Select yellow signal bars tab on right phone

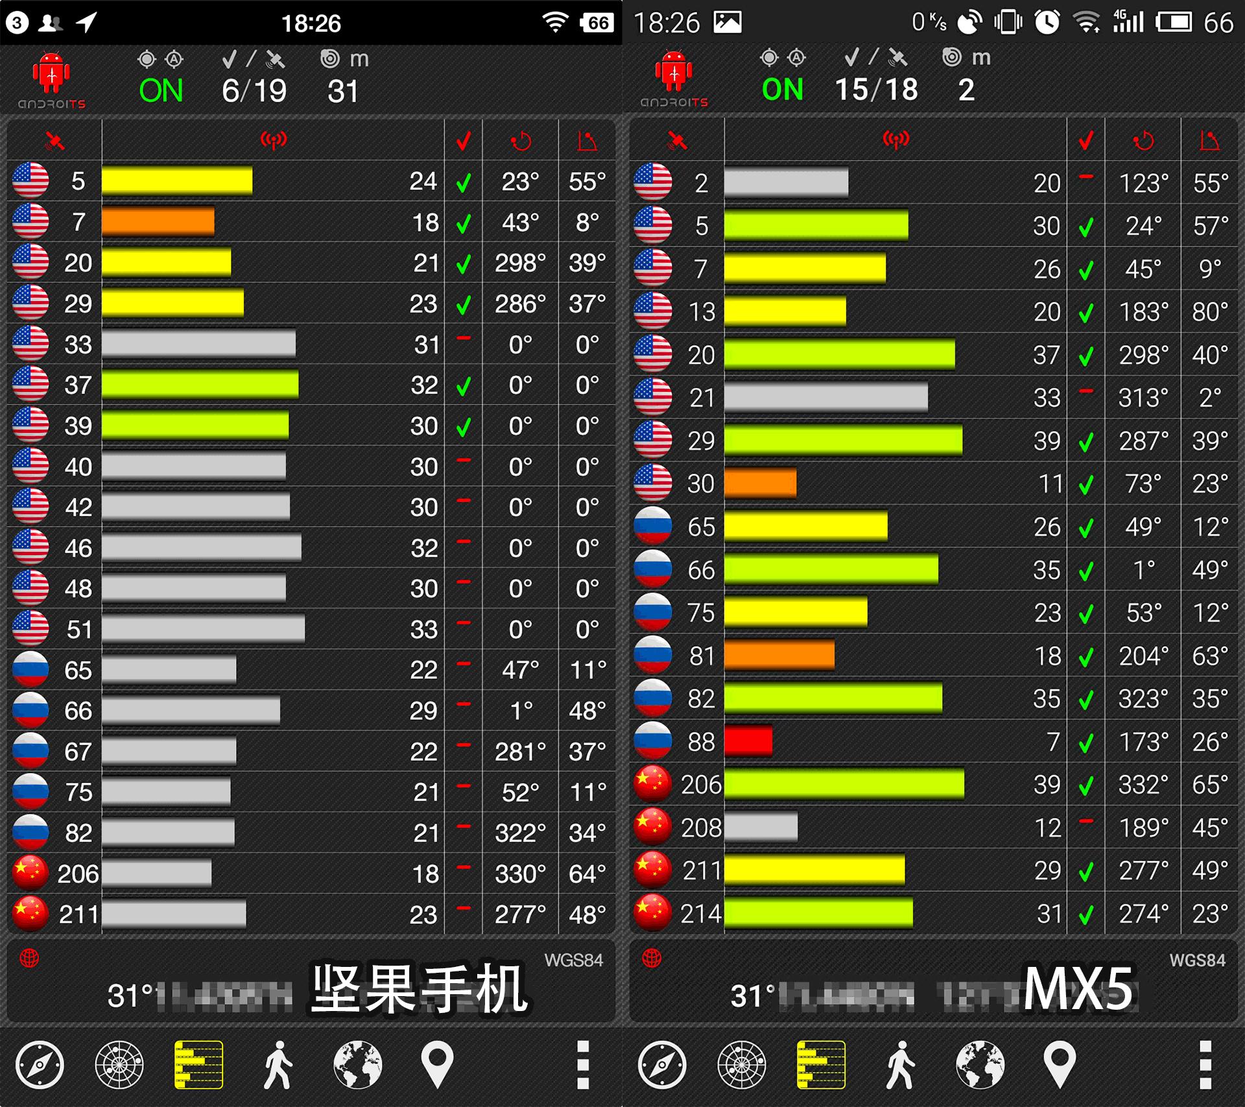[x=821, y=1064]
